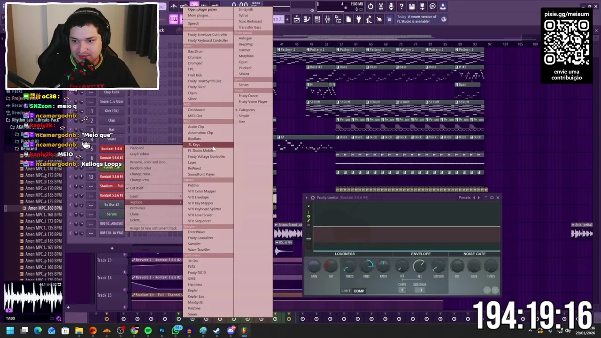Click the search magnifier in browser bottom
This screenshot has height=338, width=601.
coord(59,319)
